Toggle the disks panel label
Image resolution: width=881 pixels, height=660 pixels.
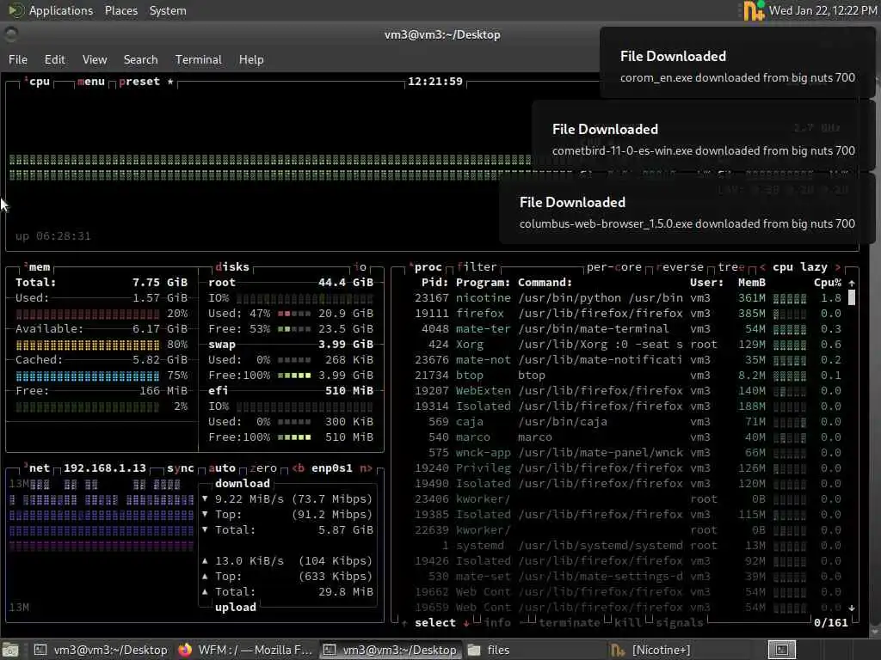point(232,267)
